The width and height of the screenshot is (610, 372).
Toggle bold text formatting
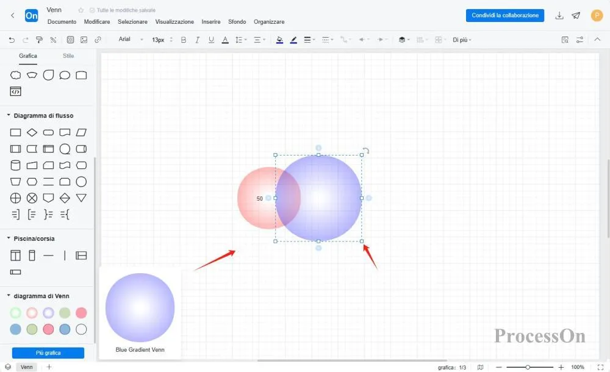tap(183, 40)
